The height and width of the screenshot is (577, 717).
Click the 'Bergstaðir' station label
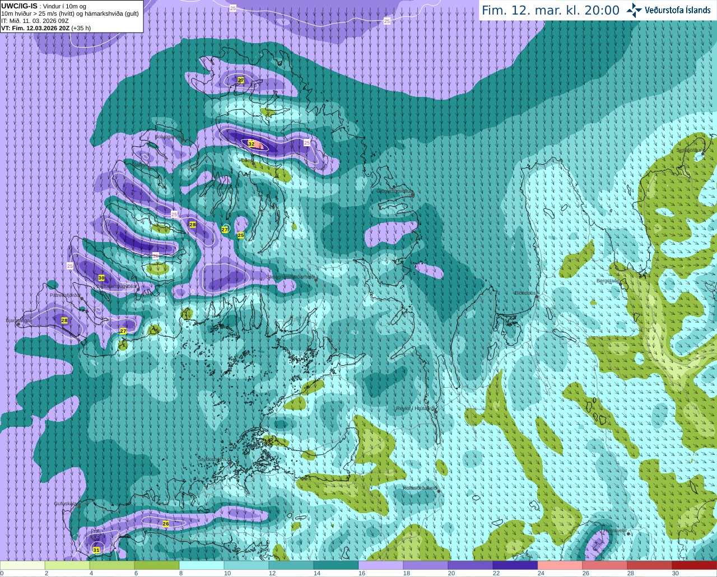[608, 281]
